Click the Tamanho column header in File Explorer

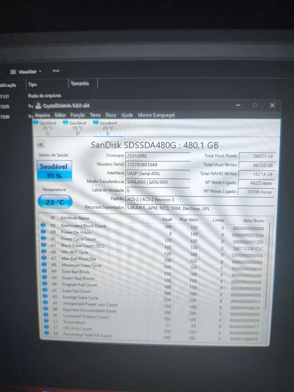tap(80, 84)
